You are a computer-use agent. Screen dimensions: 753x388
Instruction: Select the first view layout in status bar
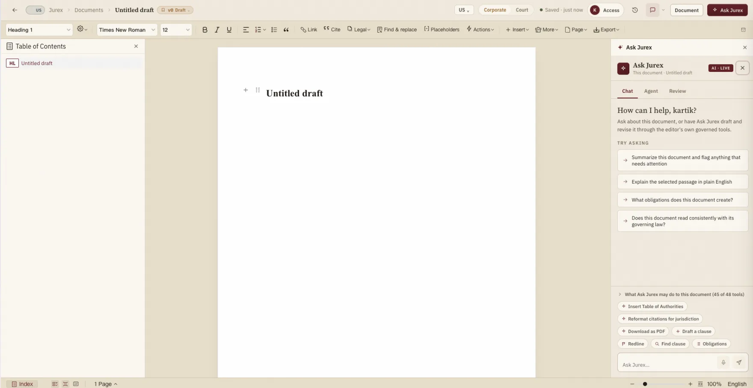[x=55, y=384]
